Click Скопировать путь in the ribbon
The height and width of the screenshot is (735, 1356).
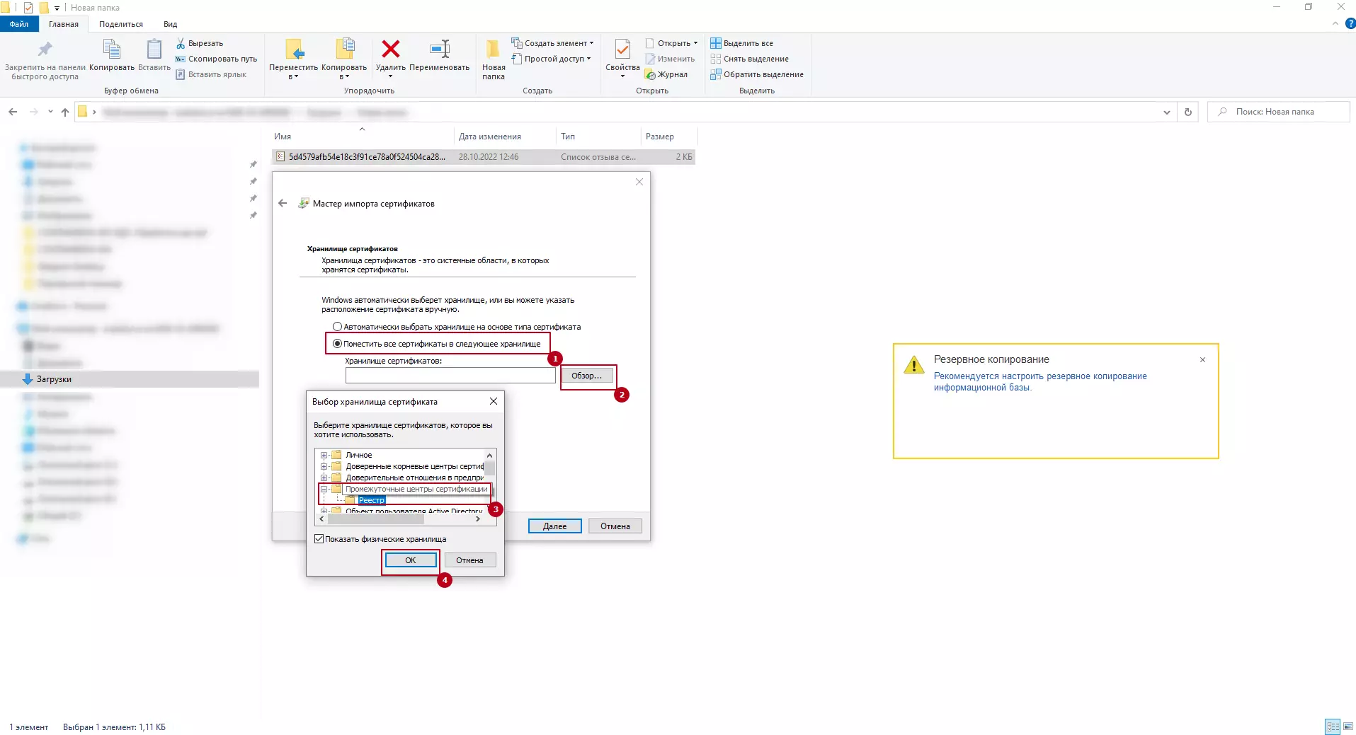[x=217, y=59]
